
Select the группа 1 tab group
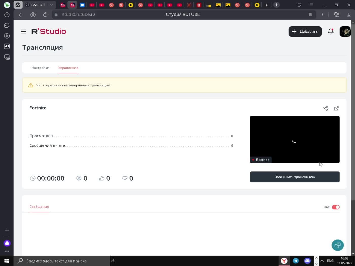pyautogui.click(x=35, y=5)
